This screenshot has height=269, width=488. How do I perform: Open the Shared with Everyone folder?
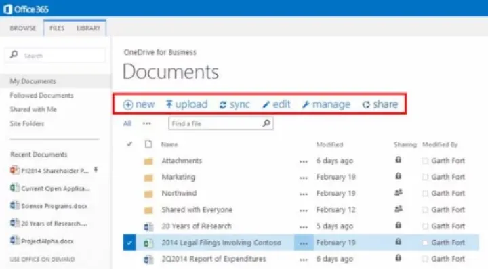pos(197,209)
